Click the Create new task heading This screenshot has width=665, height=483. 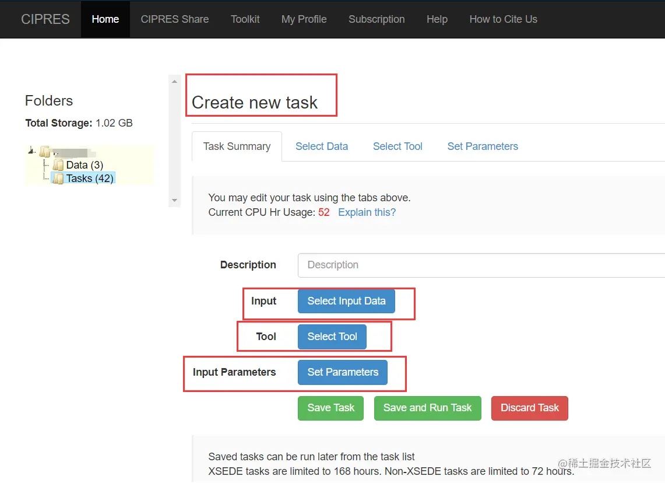pos(255,103)
